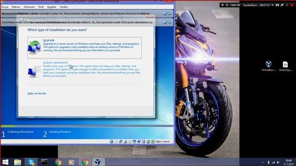The image size is (296, 166).
Task: Open the Chrome icon beside Command Prompt
Action: pyautogui.click(x=58, y=162)
